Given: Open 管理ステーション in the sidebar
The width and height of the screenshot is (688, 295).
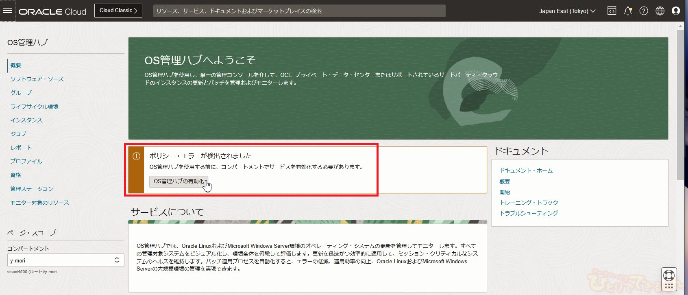Looking at the screenshot, I should tap(32, 189).
